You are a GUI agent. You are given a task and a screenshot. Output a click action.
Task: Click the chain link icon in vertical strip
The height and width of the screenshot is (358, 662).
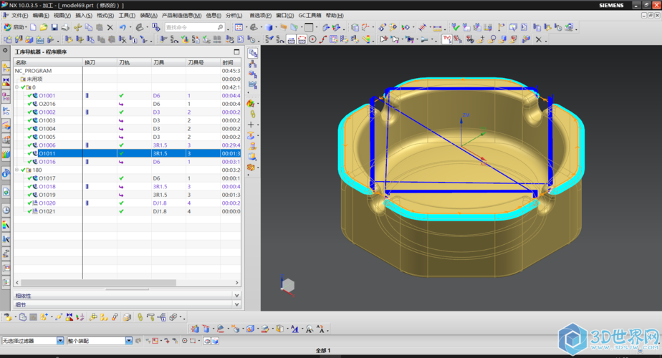[x=252, y=114]
